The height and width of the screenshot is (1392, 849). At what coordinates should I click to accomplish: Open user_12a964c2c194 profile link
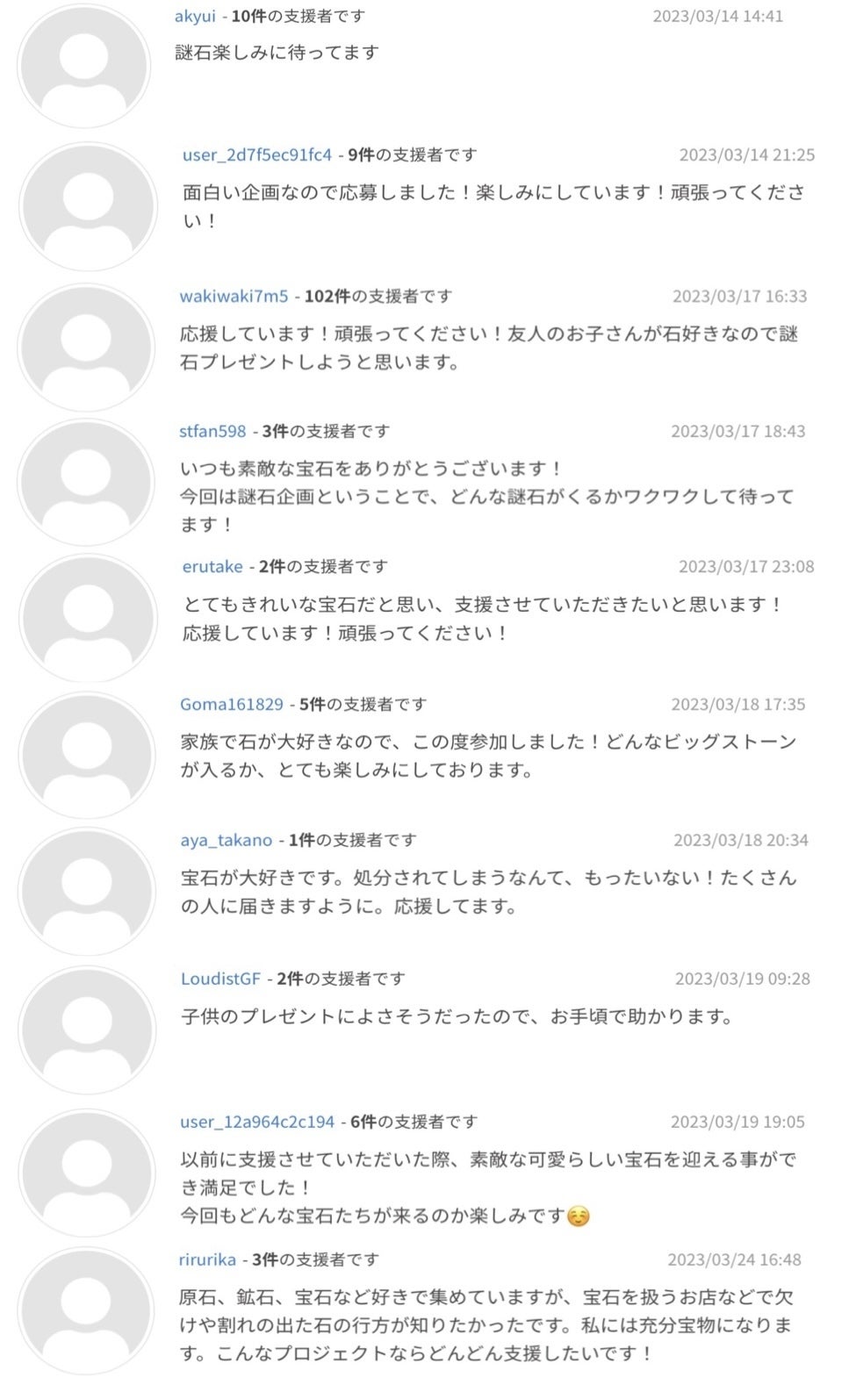257,1123
